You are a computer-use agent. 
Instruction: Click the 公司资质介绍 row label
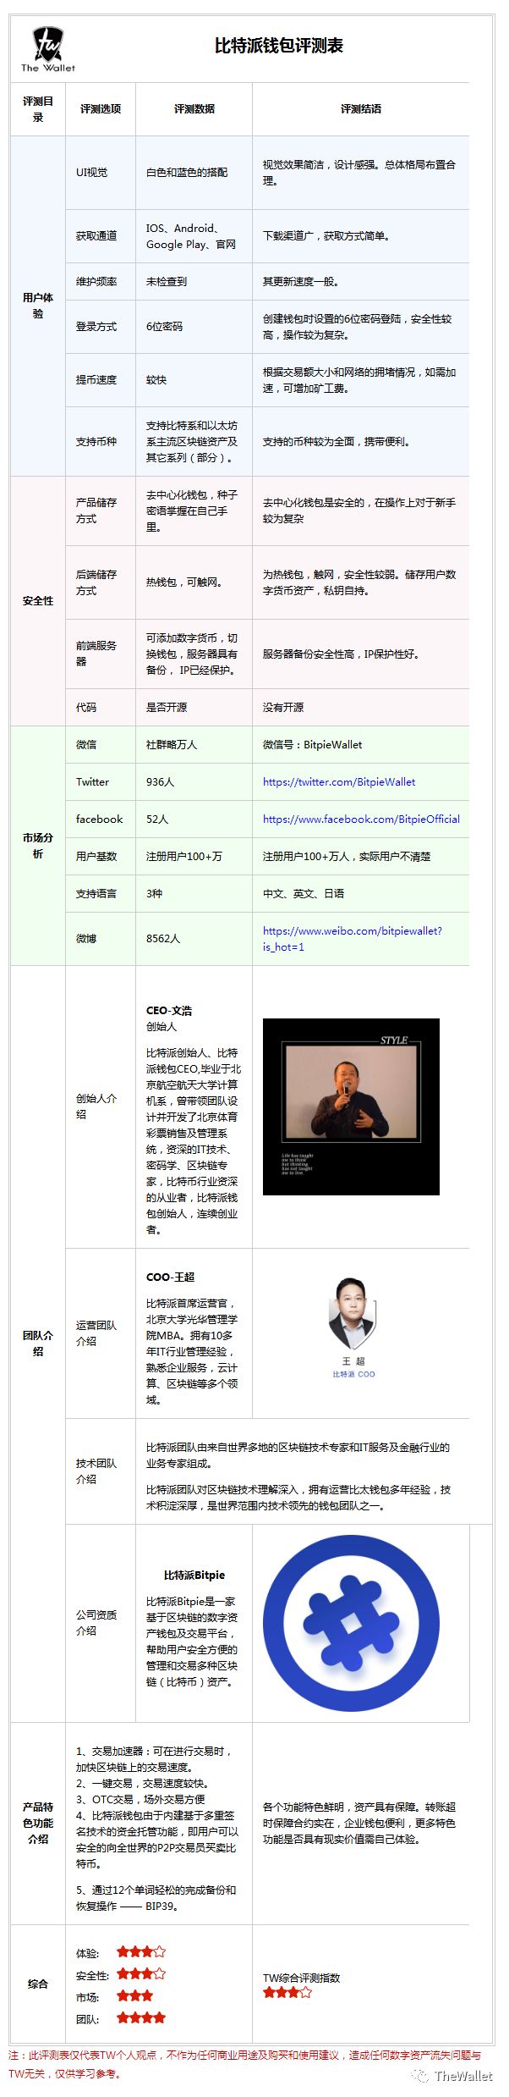pos(96,1622)
